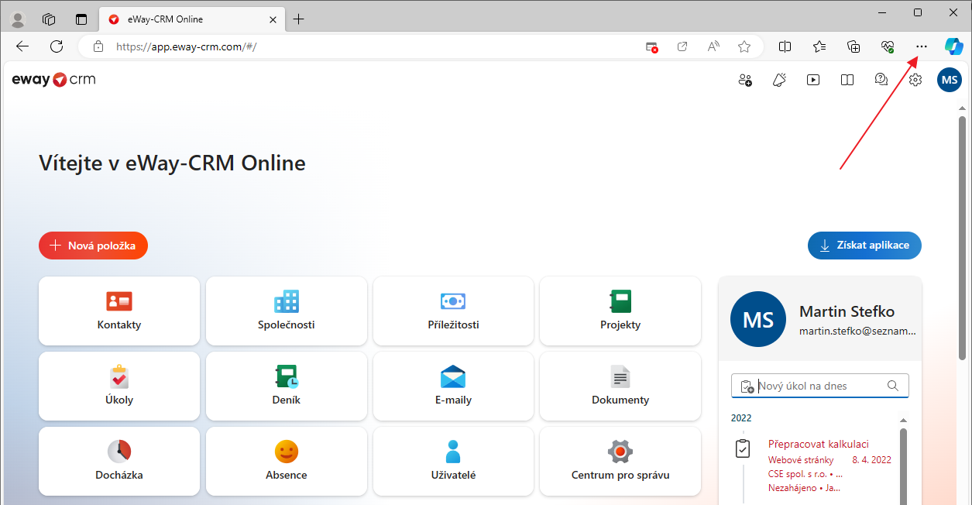Open the browser Split screen icon
The height and width of the screenshot is (505, 972).
click(785, 46)
